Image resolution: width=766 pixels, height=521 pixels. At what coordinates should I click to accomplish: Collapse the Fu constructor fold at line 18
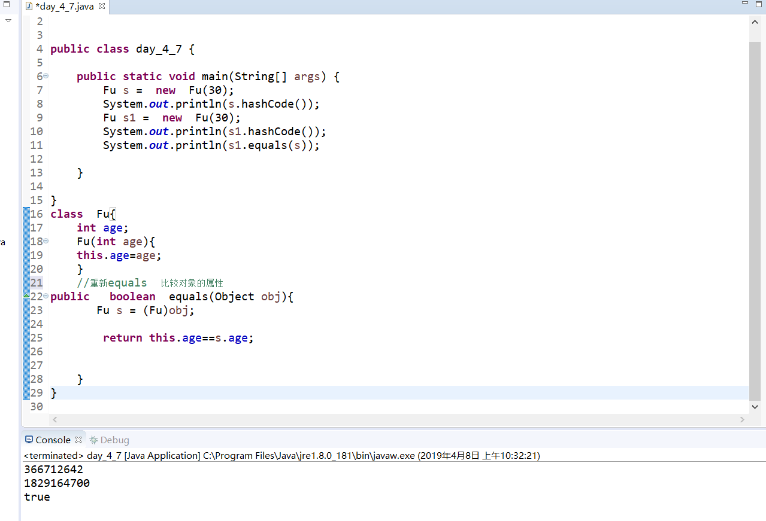click(46, 241)
